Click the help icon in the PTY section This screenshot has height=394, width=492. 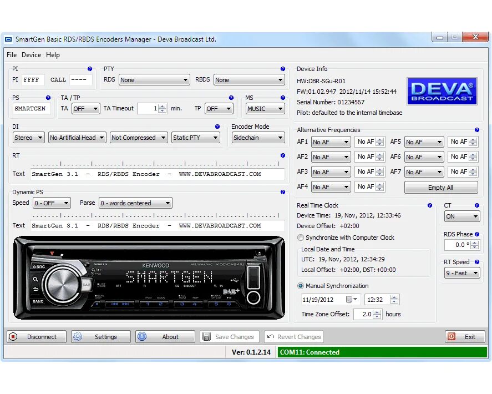(283, 69)
